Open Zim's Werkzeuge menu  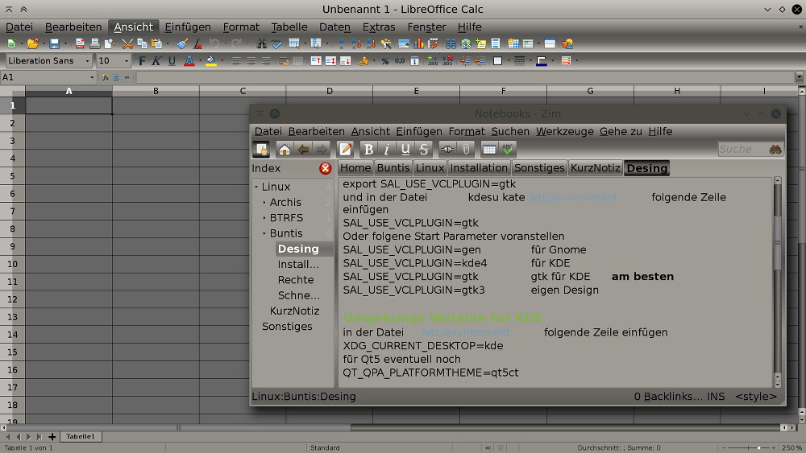[x=564, y=131]
